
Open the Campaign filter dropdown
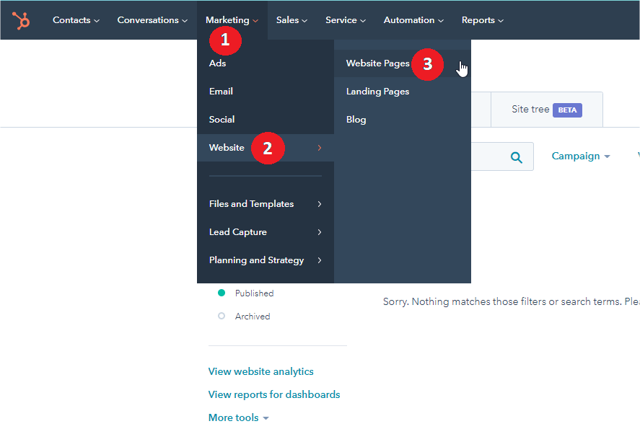point(580,156)
